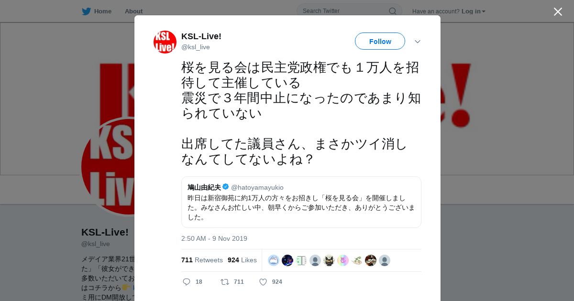
Task: Click the Twitter bird Home icon
Action: click(x=86, y=11)
